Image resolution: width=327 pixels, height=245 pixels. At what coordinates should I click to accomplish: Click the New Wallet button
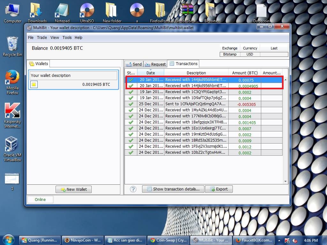pyautogui.click(x=73, y=189)
